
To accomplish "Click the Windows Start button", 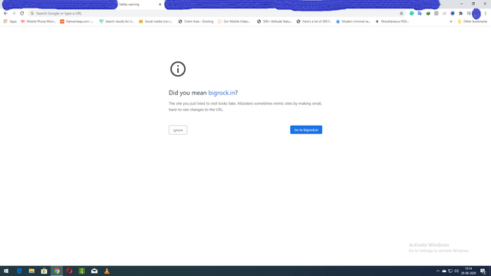I will click(6, 271).
